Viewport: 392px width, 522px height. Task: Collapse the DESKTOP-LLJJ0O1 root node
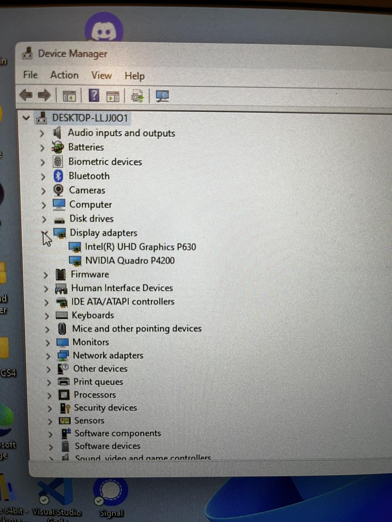coord(26,118)
